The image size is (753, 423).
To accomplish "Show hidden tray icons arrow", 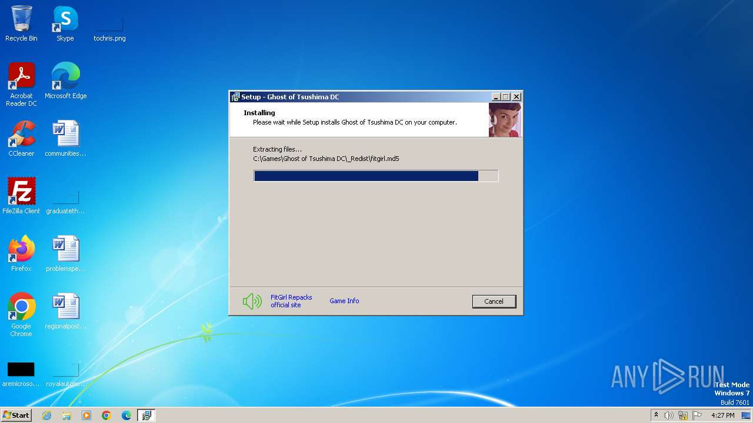I will [x=656, y=415].
